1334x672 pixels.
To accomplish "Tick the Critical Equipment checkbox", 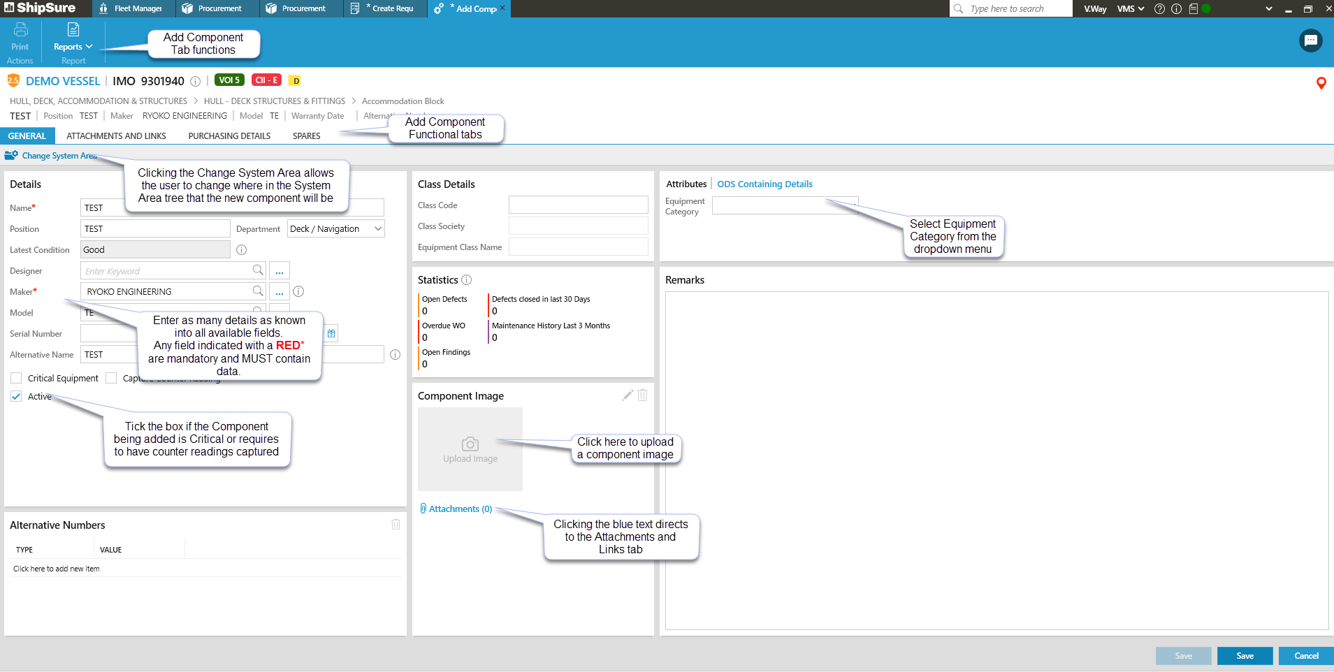I will click(16, 378).
